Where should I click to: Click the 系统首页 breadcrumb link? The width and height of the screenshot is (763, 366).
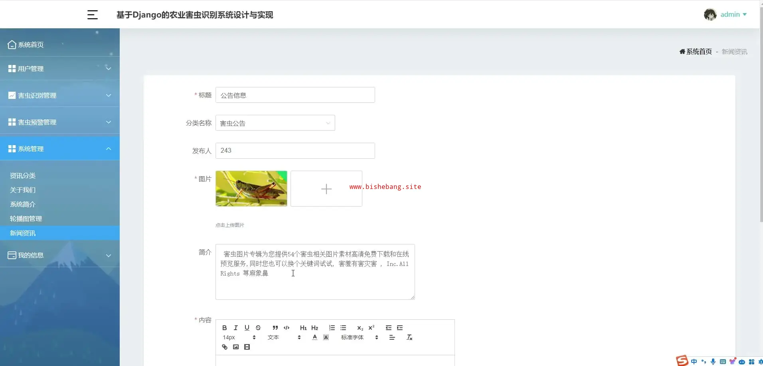pyautogui.click(x=696, y=51)
